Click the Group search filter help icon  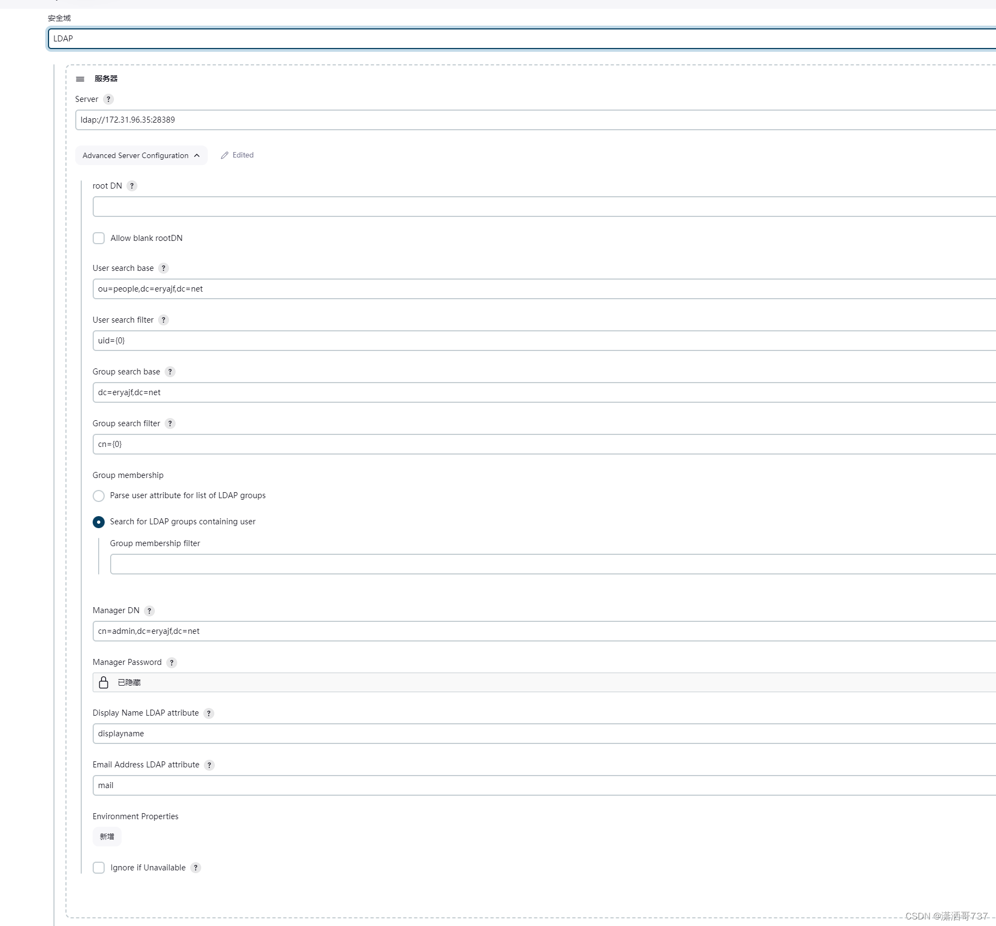pyautogui.click(x=170, y=423)
